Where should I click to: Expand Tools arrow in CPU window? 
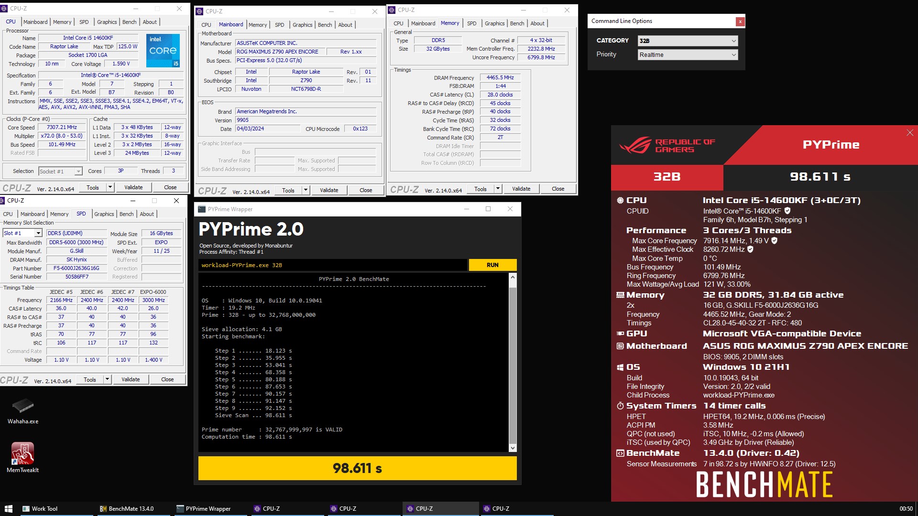click(110, 187)
